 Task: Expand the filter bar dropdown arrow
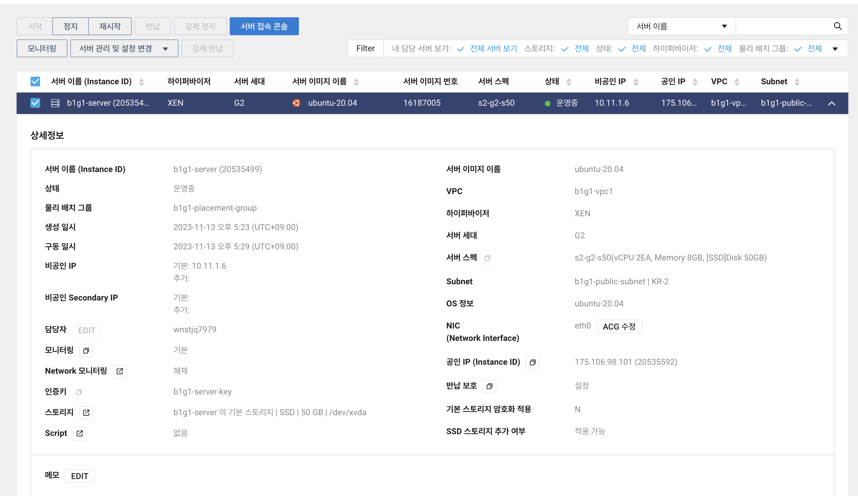point(835,49)
